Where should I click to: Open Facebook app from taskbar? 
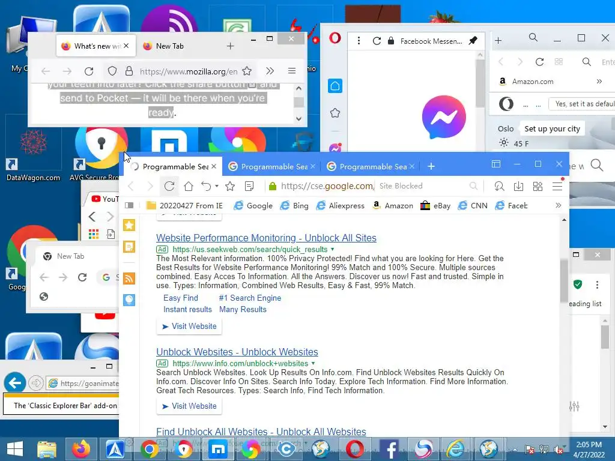pos(389,449)
